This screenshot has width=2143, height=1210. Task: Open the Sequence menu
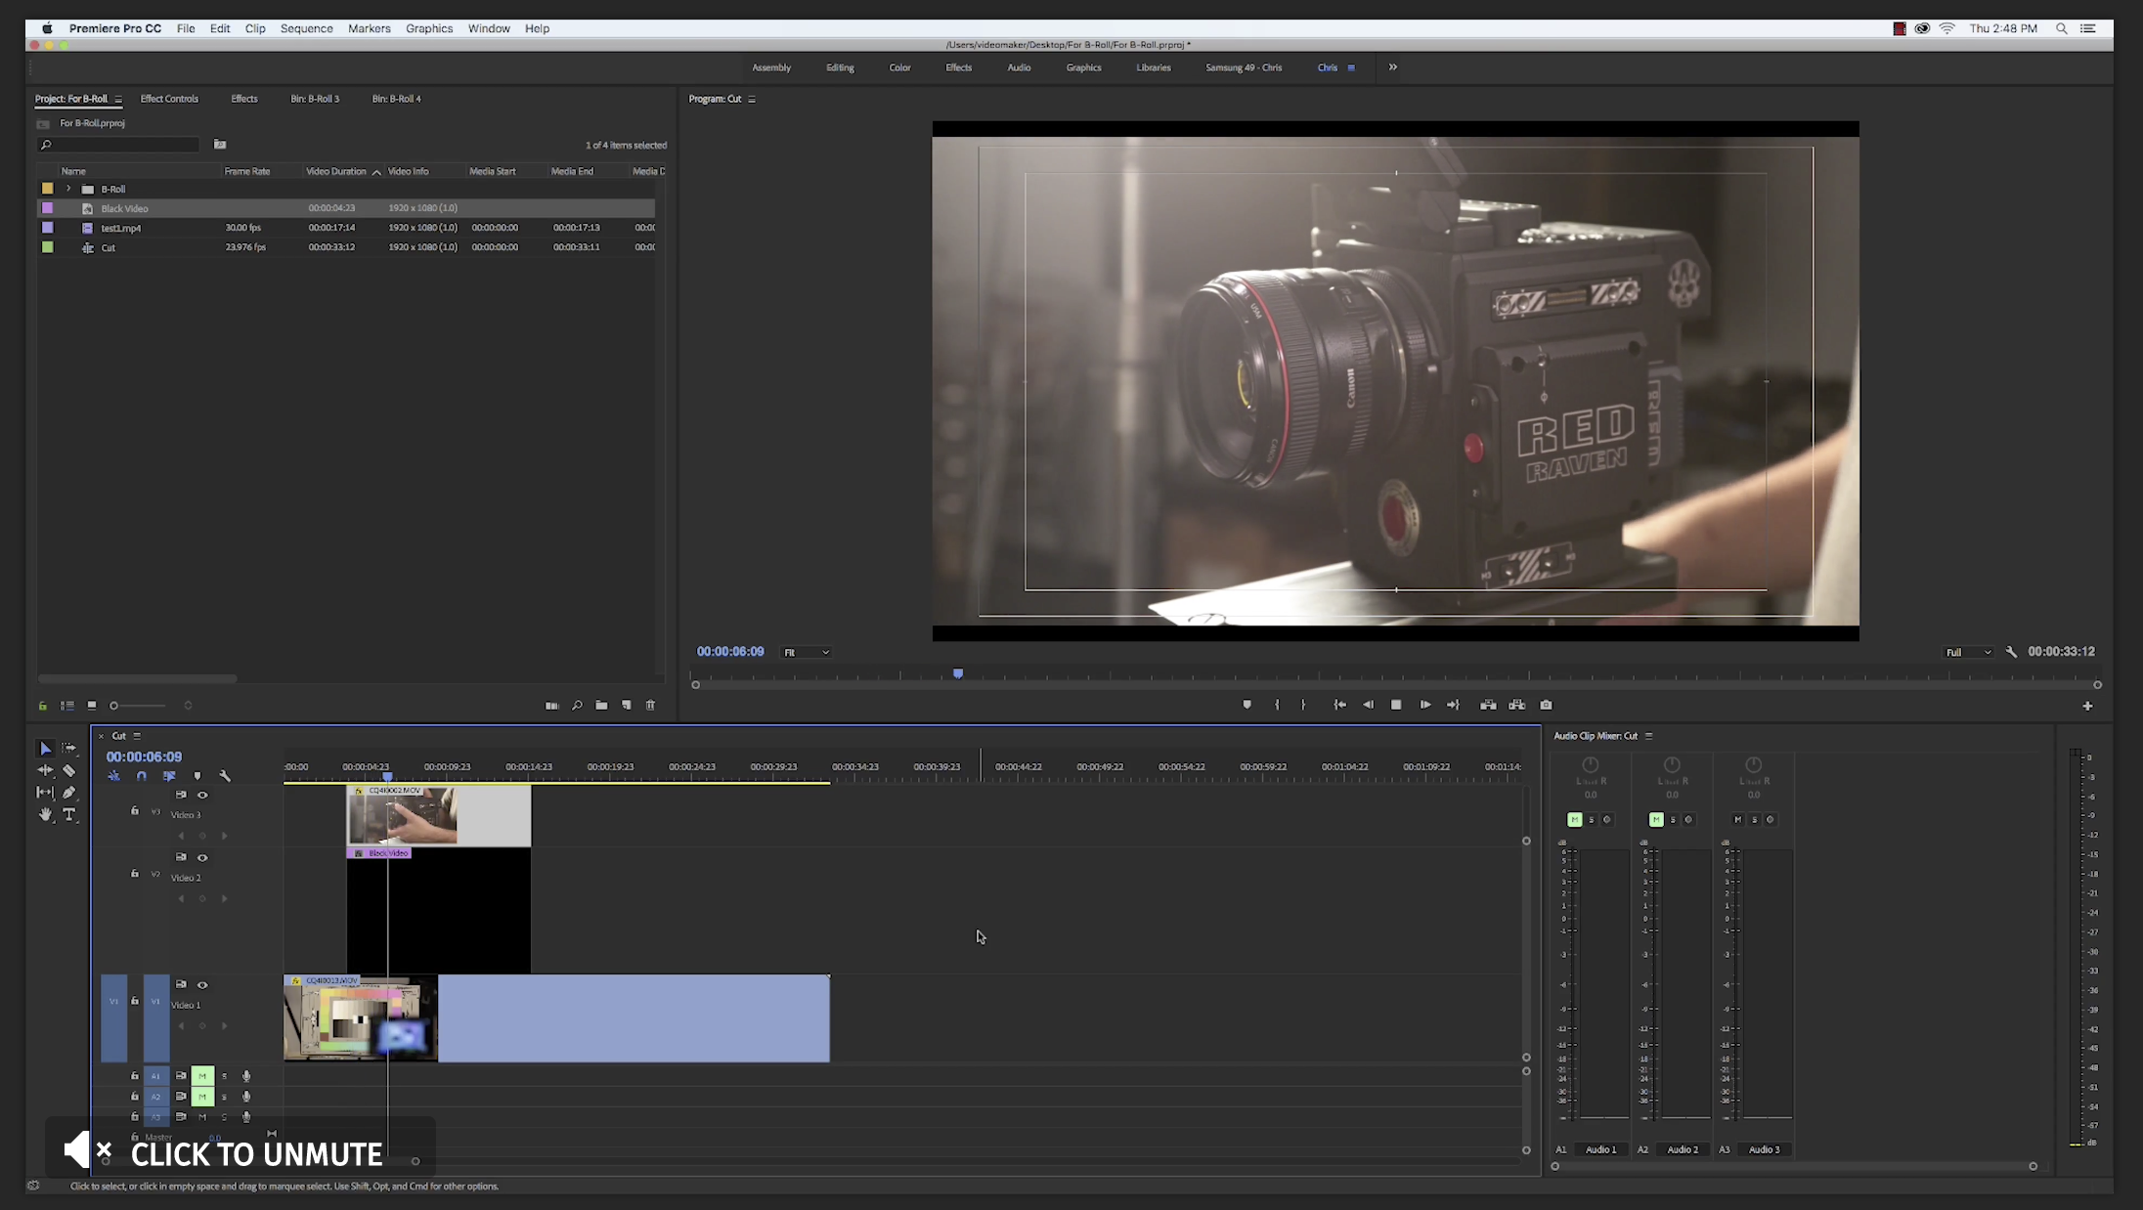[x=306, y=28]
